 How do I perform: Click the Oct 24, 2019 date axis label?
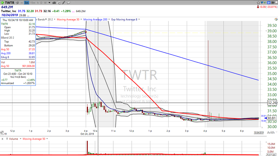pyautogui.click(x=87, y=134)
